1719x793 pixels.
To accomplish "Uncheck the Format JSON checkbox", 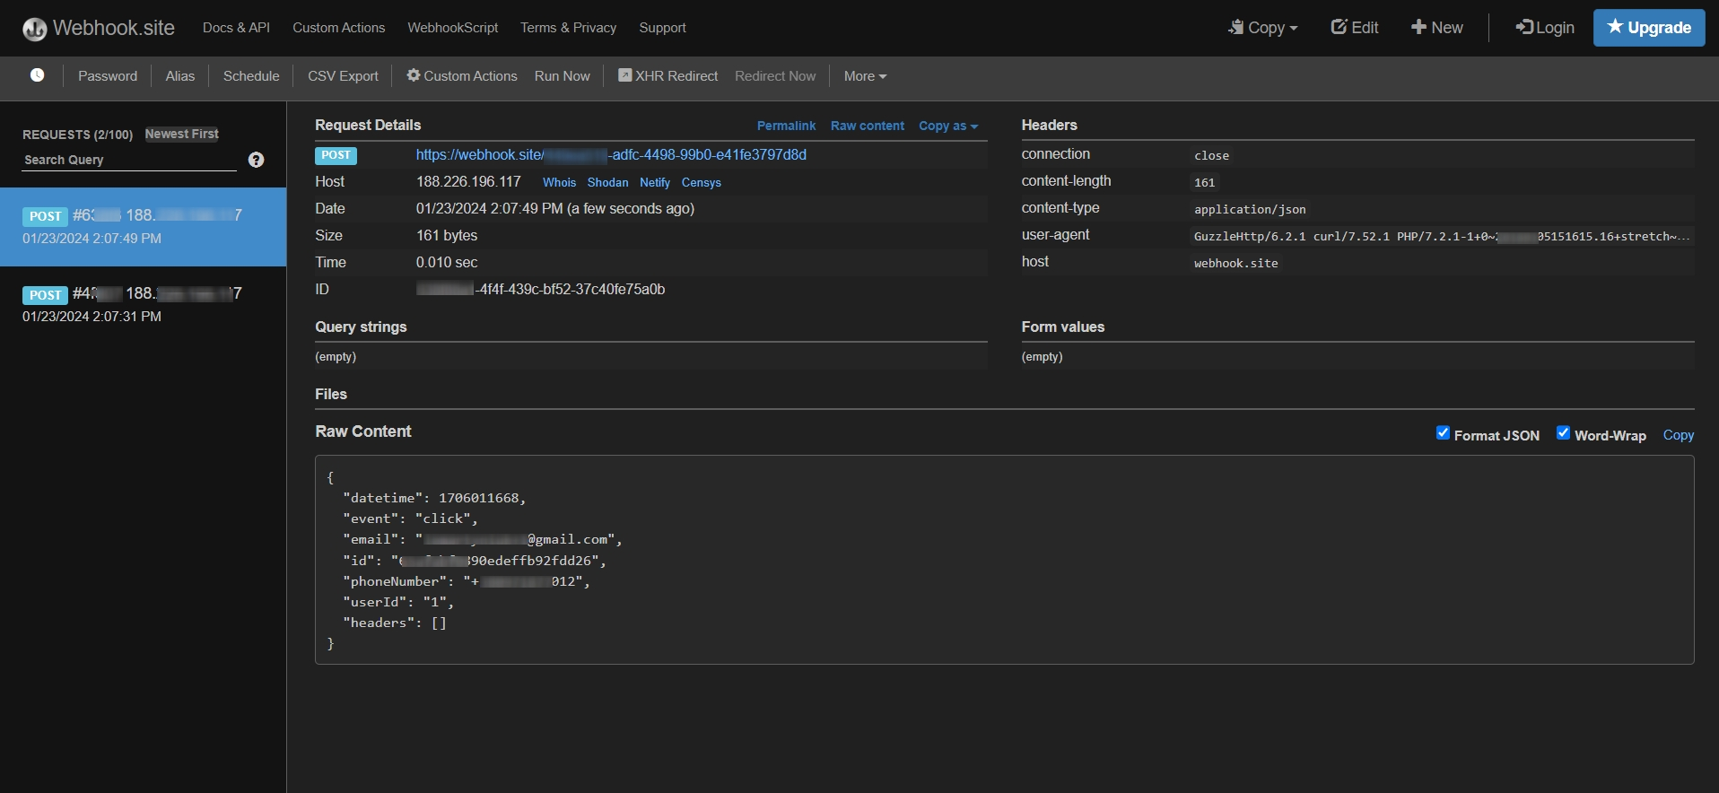I will pos(1443,433).
